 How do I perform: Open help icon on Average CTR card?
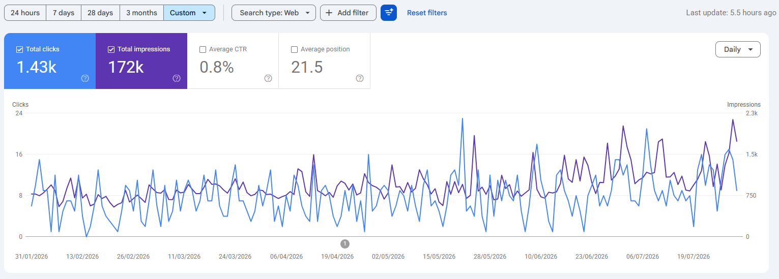click(268, 78)
